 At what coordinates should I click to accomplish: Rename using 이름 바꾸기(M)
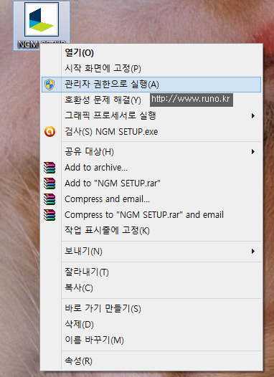tap(151, 340)
